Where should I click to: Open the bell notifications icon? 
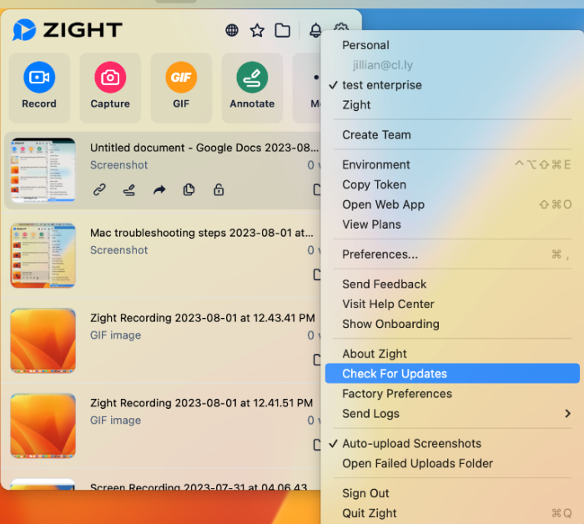point(315,30)
